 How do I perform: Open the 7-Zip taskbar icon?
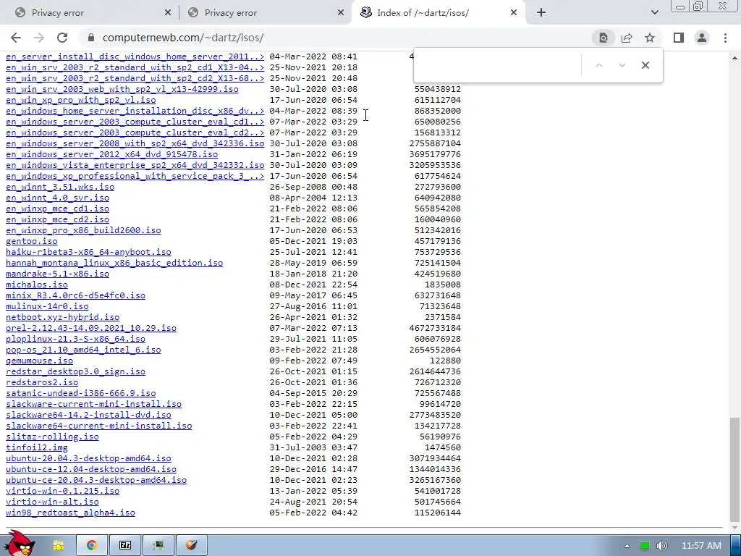pyautogui.click(x=124, y=546)
